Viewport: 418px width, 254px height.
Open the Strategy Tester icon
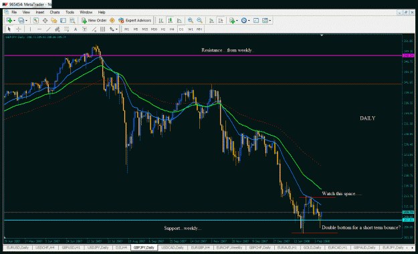click(72, 21)
